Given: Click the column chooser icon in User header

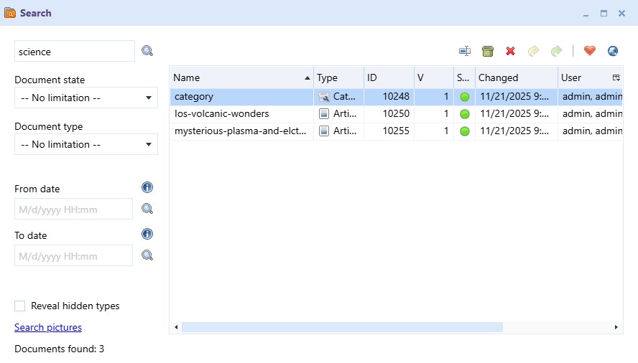Looking at the screenshot, I should 616,77.
